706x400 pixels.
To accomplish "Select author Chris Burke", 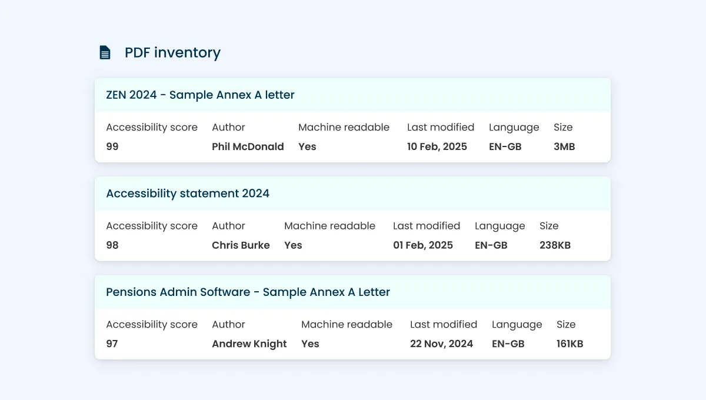I will click(x=241, y=245).
